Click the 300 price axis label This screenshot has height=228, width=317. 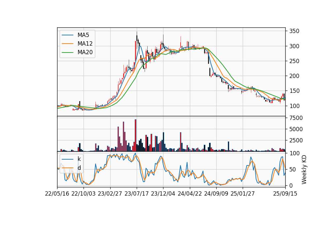pos(294,46)
